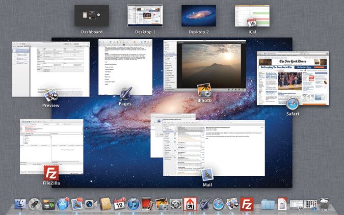The image size is (344, 215).
Task: Open Address Book from the dock
Action: 106,205
